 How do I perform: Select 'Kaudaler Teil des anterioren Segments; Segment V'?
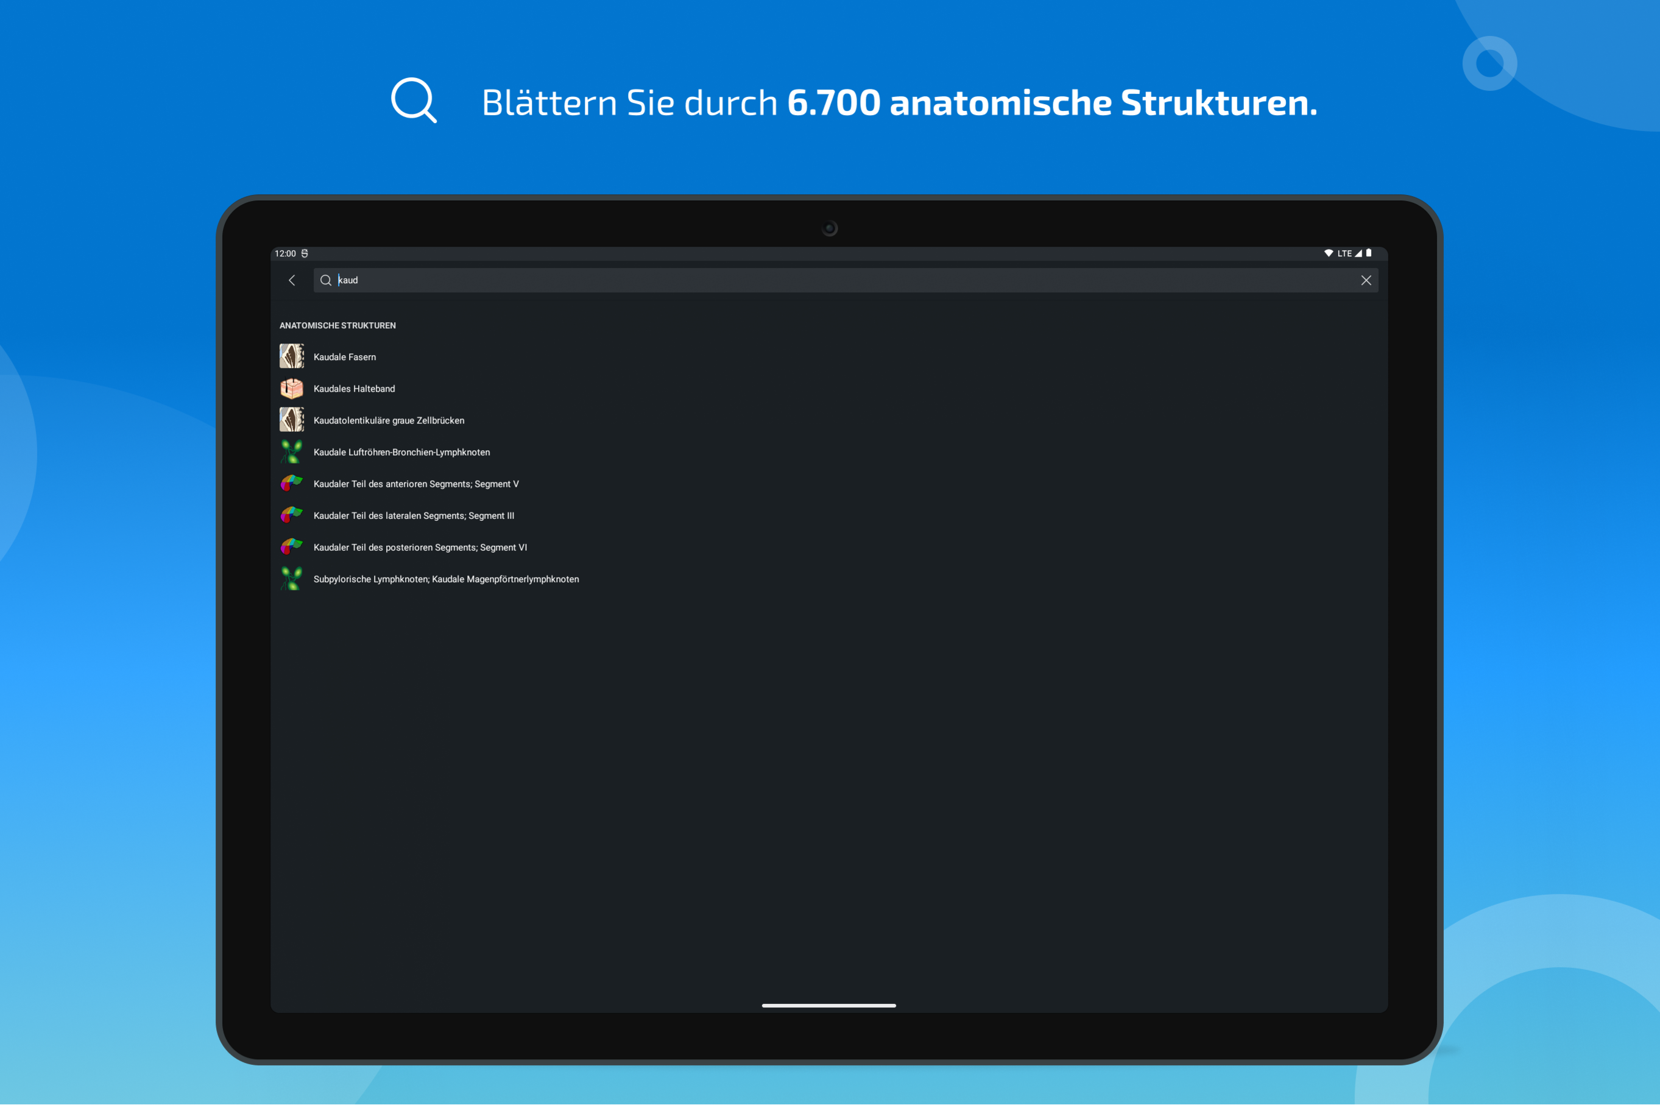pyautogui.click(x=415, y=484)
